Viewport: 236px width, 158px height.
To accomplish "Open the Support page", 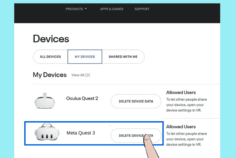I will click(x=142, y=9).
